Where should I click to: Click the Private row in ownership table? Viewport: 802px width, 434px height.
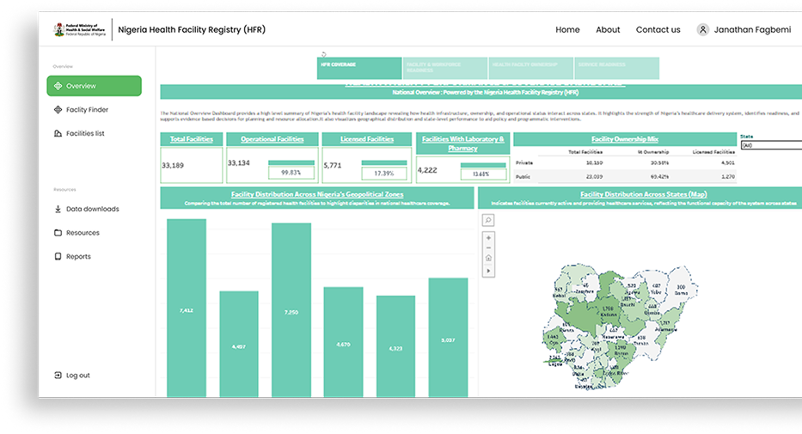point(625,162)
